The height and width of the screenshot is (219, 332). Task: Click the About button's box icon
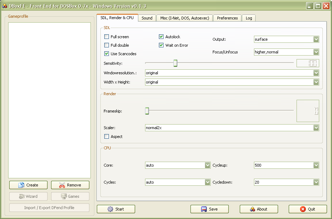pyautogui.click(x=253, y=209)
